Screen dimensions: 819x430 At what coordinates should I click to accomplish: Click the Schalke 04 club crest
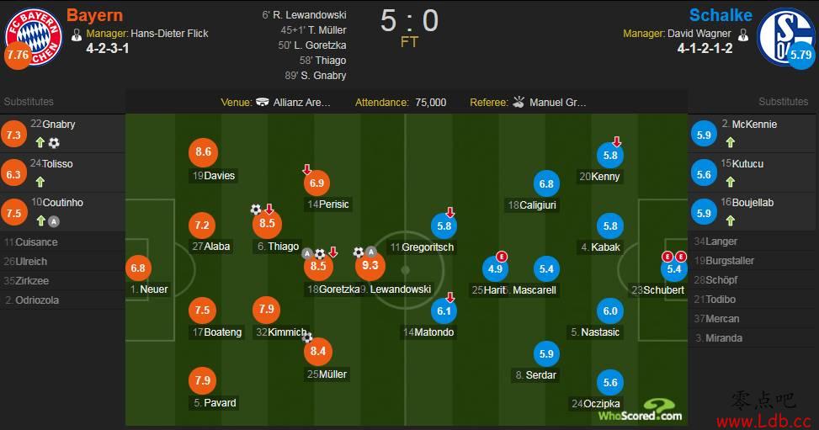(x=786, y=36)
